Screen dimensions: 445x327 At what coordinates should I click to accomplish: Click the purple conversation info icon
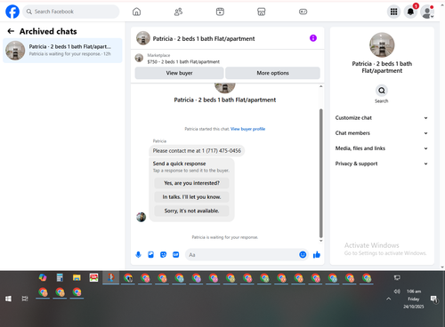tap(313, 38)
